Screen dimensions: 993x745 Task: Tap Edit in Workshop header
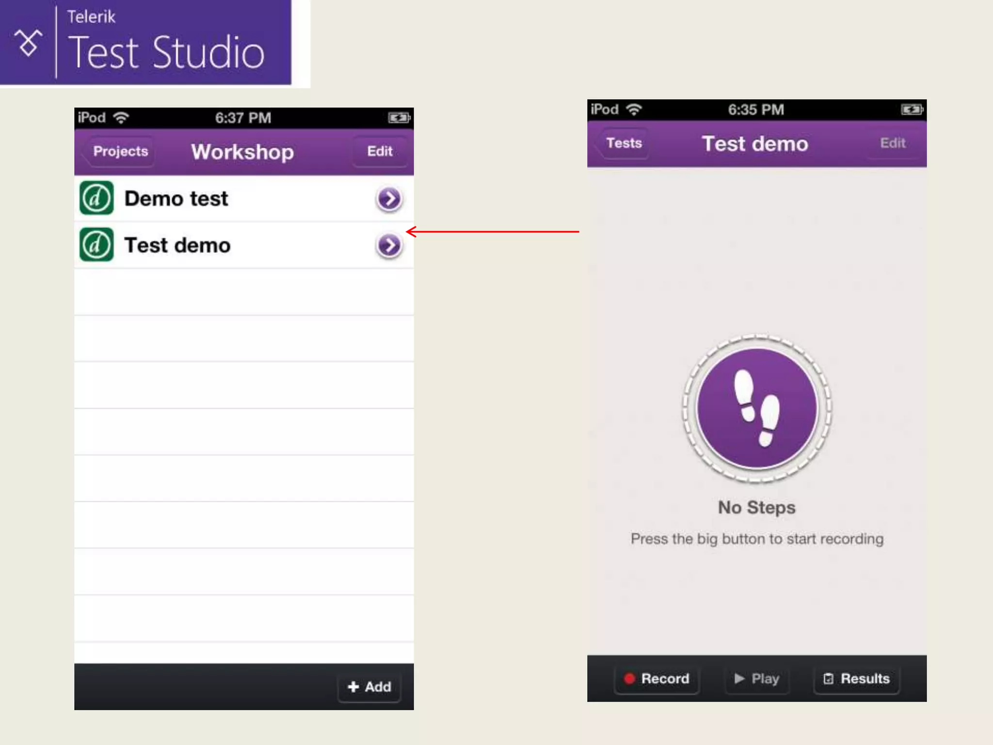pos(380,151)
